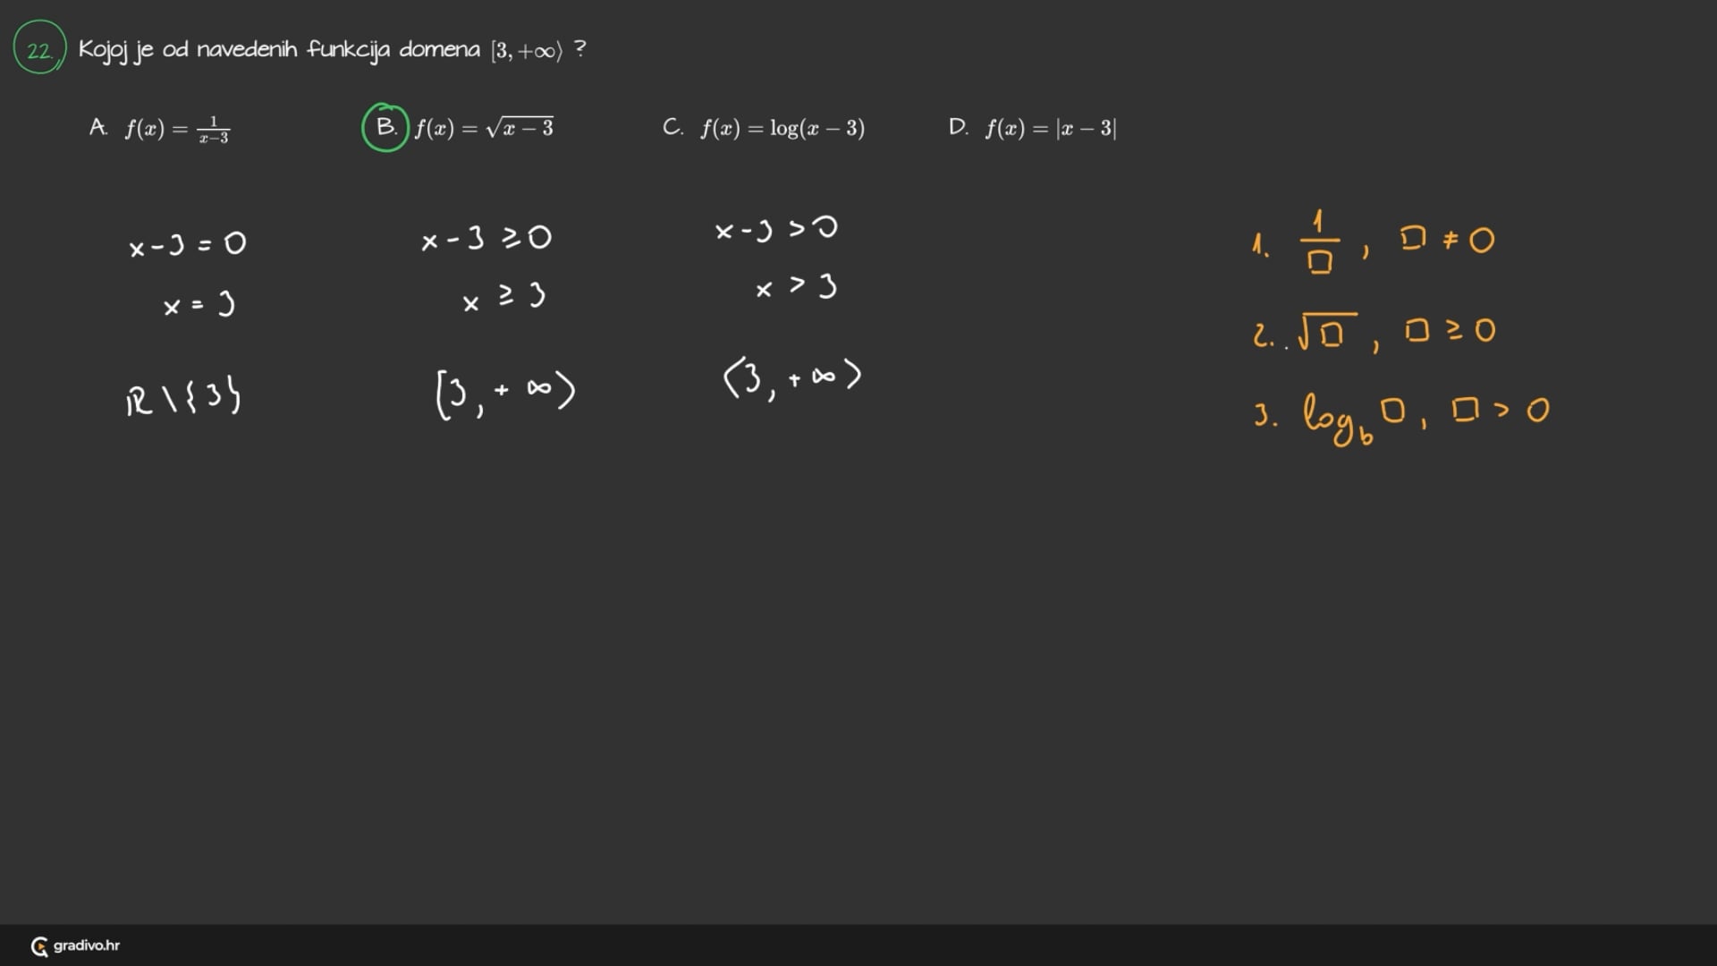Click orange rule 1 fraction note

[1373, 241]
